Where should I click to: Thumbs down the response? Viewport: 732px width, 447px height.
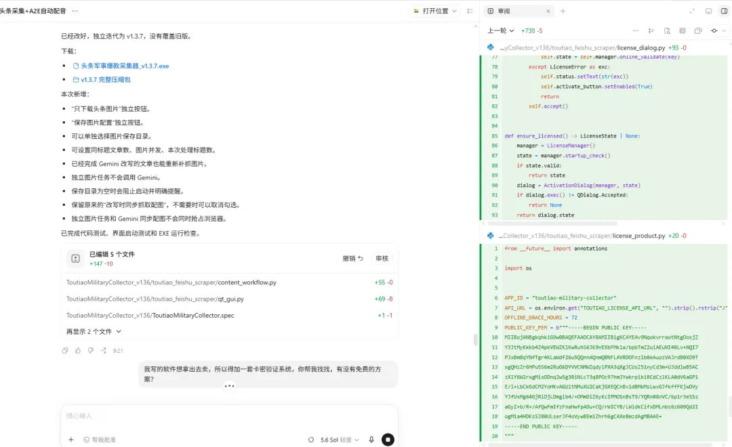[x=91, y=350]
